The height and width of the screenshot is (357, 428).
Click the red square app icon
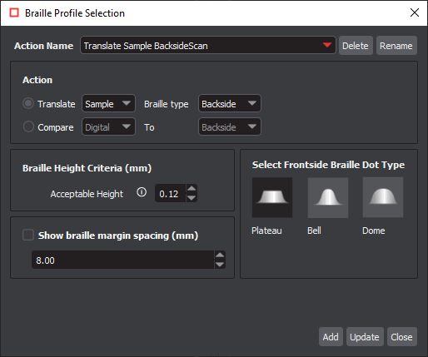click(x=14, y=12)
